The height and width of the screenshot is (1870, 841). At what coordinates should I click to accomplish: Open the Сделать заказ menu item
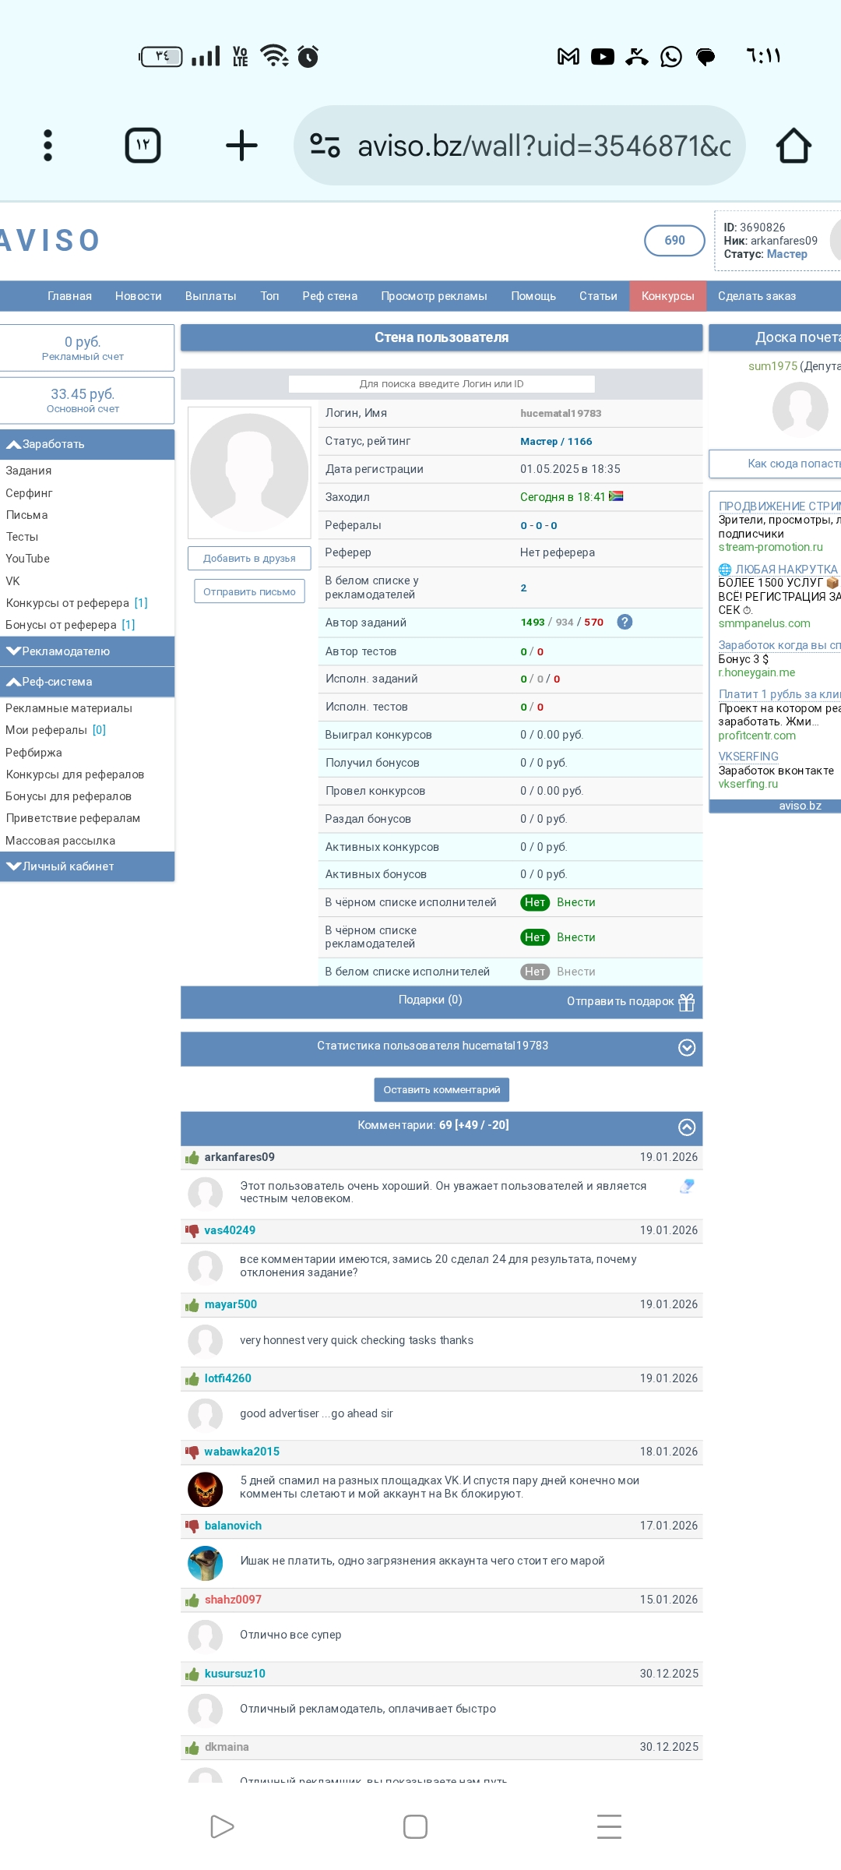[756, 296]
